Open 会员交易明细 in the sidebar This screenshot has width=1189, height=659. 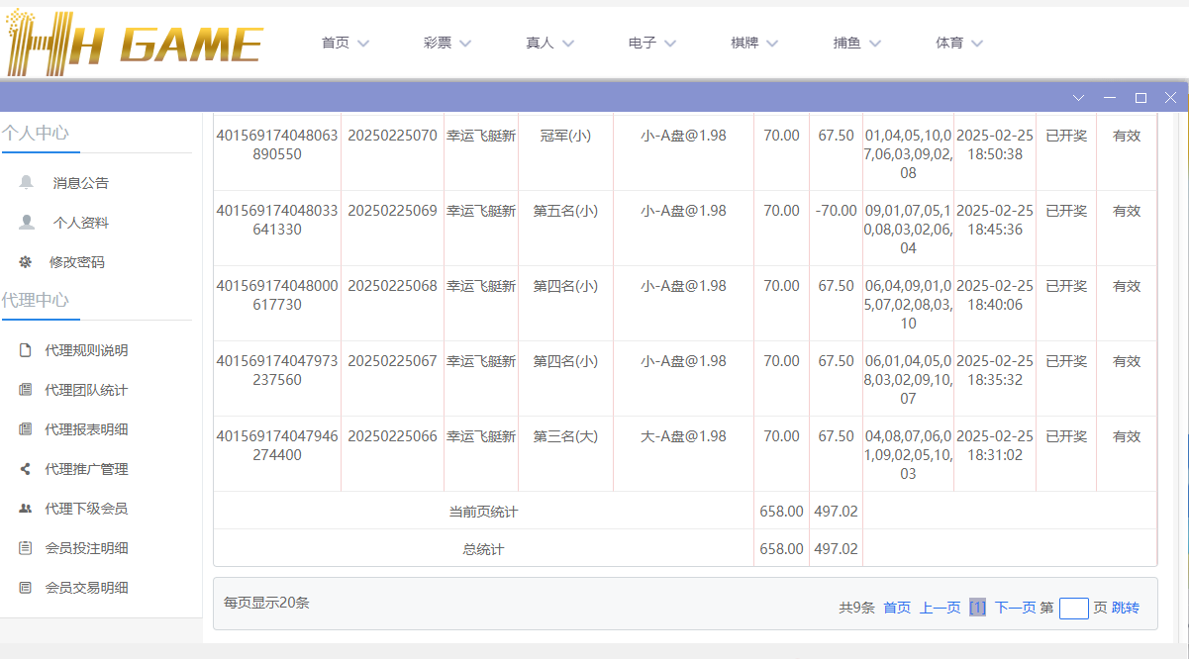86,588
